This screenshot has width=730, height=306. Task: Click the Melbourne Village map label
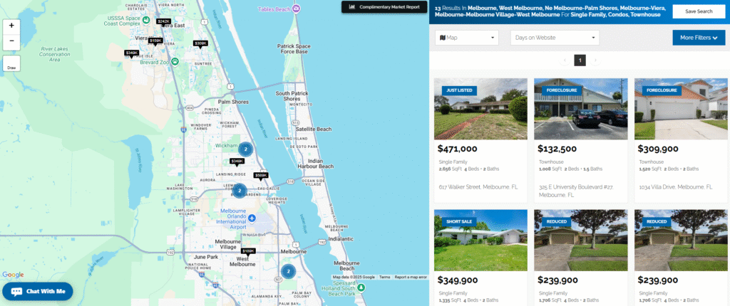tap(228, 245)
